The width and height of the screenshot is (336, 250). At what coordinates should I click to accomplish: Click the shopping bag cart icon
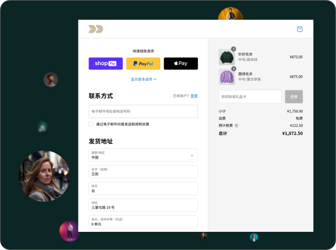pos(300,29)
